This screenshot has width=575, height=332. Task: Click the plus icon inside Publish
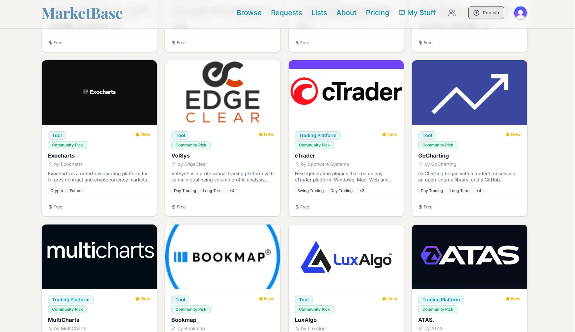click(x=476, y=13)
